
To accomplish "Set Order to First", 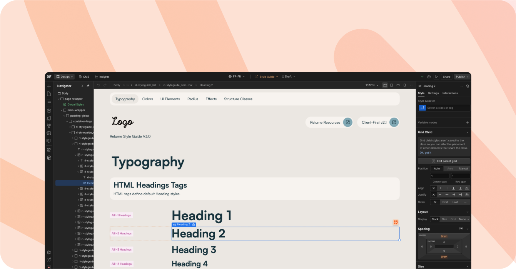I will pyautogui.click(x=445, y=202).
